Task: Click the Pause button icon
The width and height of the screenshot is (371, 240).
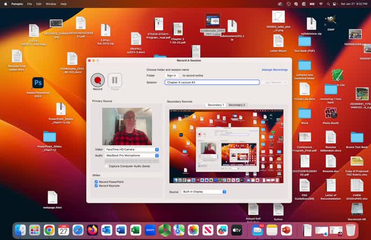Action: [x=115, y=80]
